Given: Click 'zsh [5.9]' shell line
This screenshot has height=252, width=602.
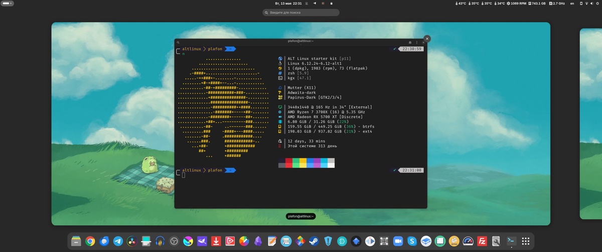Looking at the screenshot, I should coord(298,73).
